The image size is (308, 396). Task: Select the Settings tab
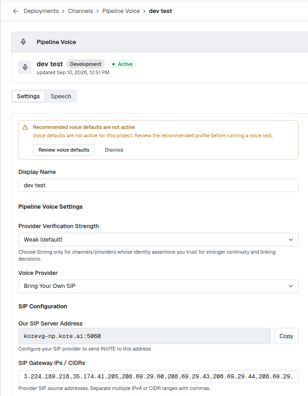point(28,96)
